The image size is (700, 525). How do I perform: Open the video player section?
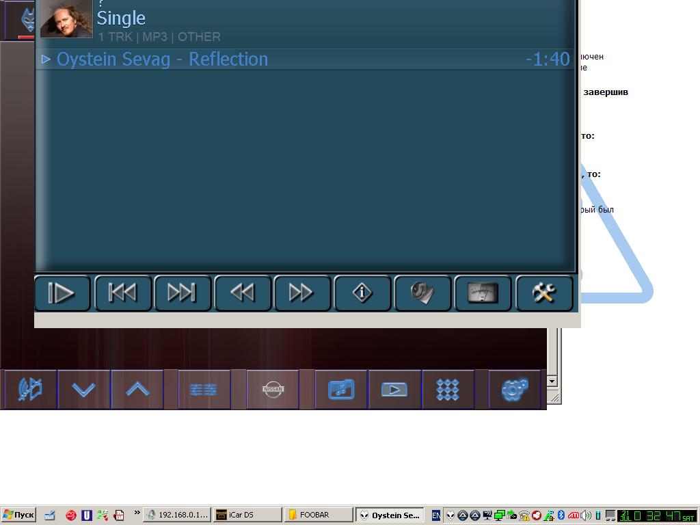(x=394, y=390)
